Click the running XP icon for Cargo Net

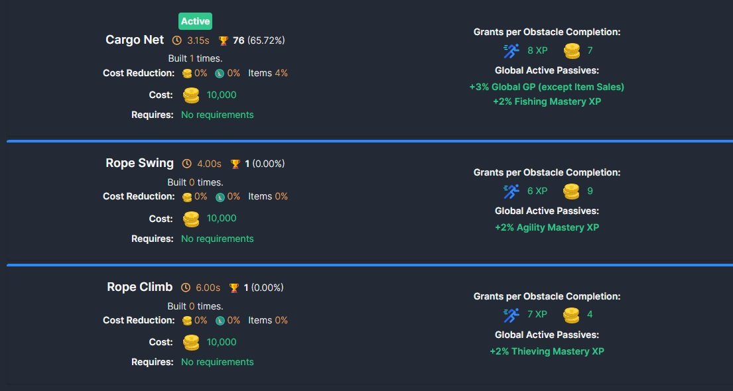[x=511, y=50]
